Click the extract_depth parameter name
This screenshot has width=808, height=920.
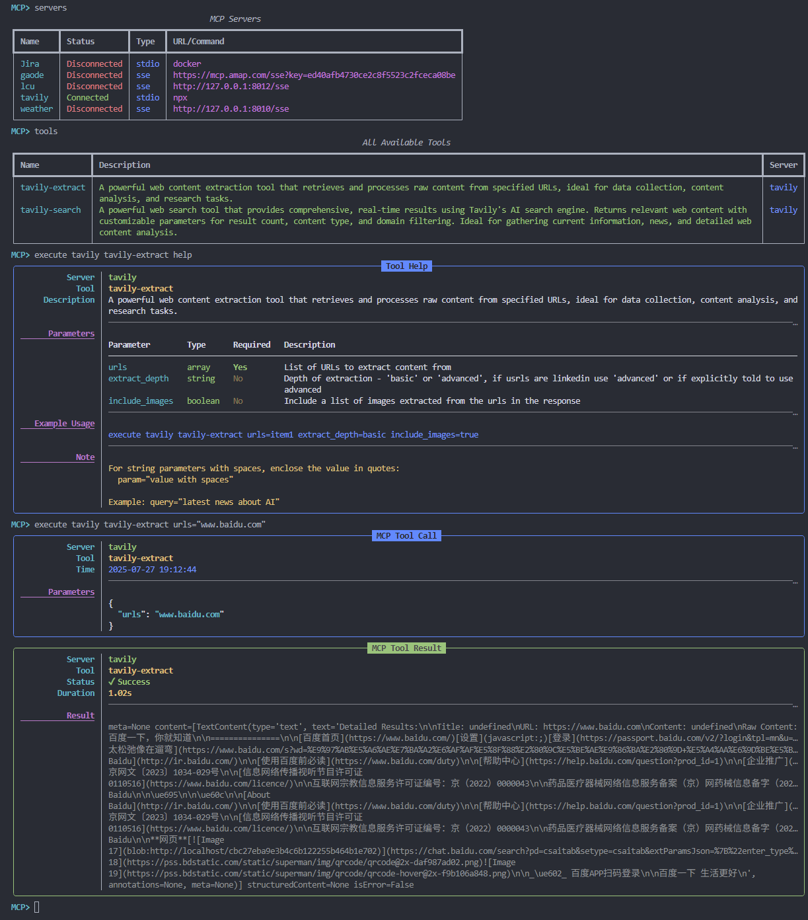click(139, 379)
